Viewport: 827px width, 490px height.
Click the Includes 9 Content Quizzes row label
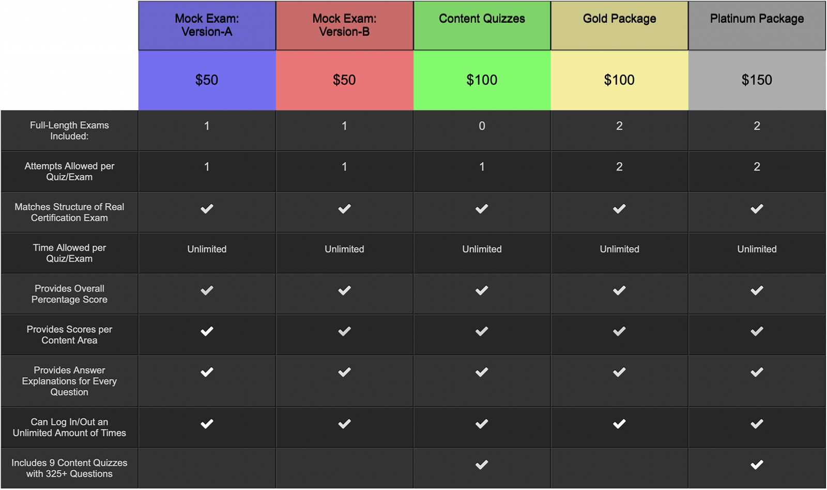(x=69, y=468)
